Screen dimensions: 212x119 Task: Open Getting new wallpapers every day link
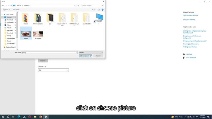coord(194,32)
